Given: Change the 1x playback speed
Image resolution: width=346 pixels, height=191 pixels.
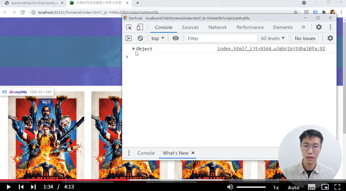Looking at the screenshot, I should (x=276, y=187).
